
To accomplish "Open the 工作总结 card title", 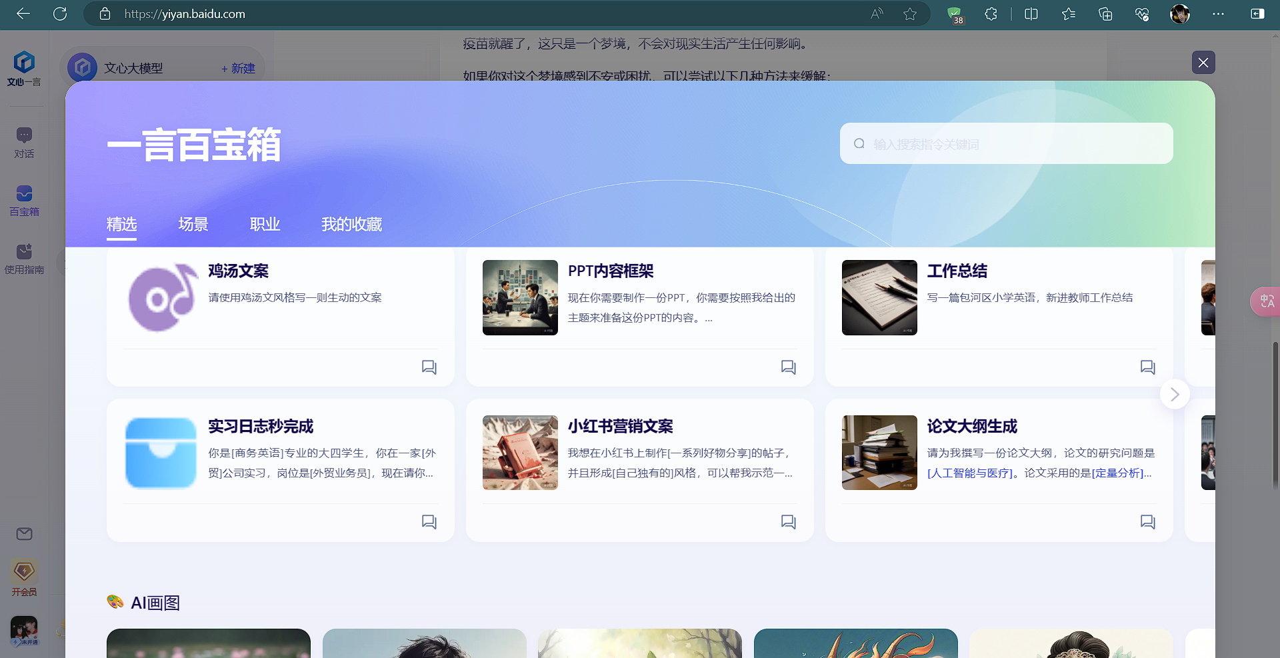I will click(957, 271).
